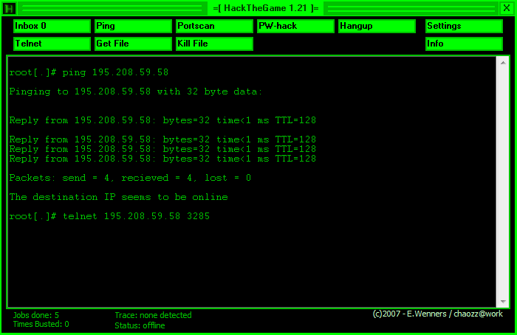Click the Get File button

pyautogui.click(x=133, y=44)
